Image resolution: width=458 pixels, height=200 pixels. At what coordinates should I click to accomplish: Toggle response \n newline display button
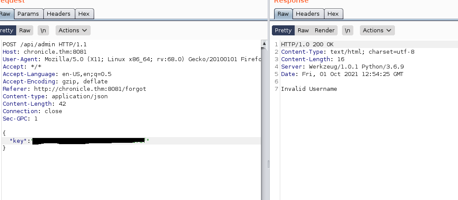347,31
